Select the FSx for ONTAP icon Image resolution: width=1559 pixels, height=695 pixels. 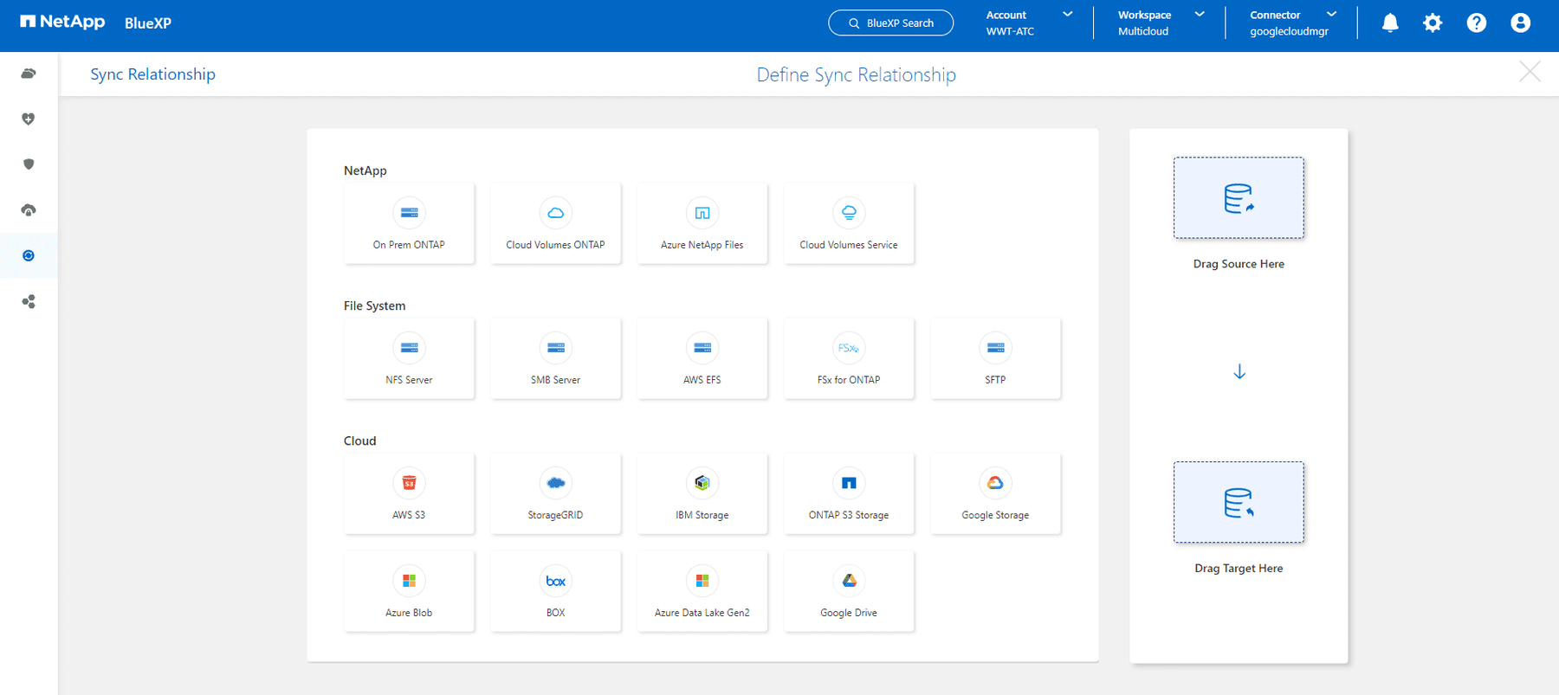point(849,348)
